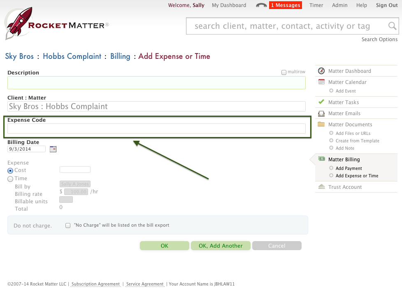
Task: Select the Time radio button
Action: 10,179
